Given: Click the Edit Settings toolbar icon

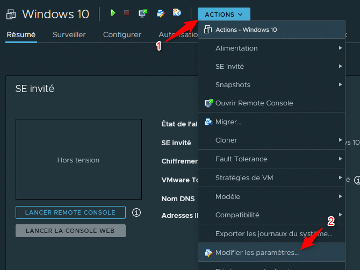Looking at the screenshot, I should click(x=160, y=13).
